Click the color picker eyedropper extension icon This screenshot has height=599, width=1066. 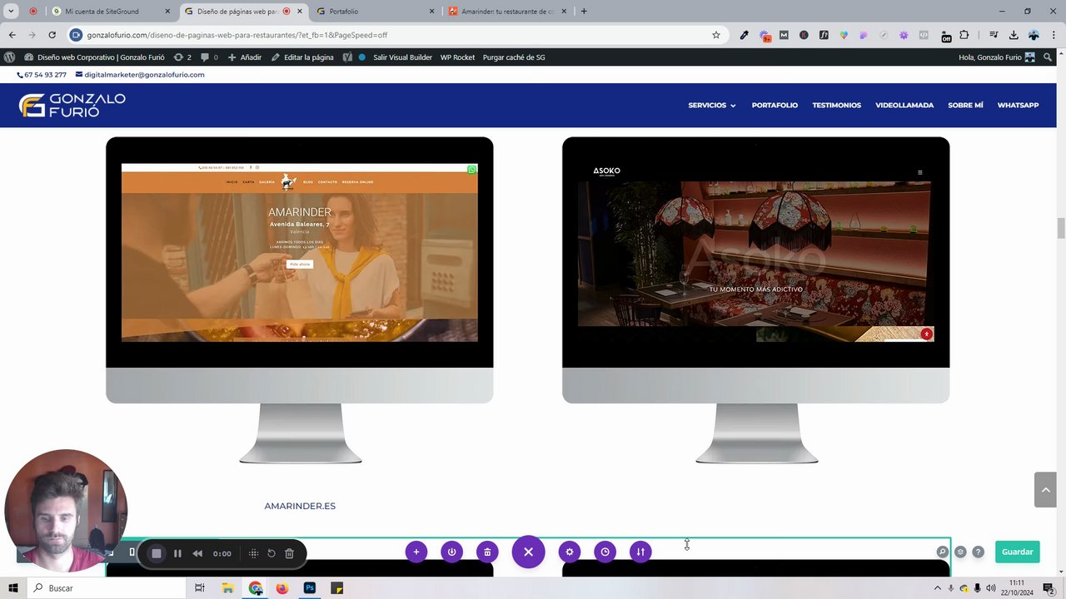point(744,35)
